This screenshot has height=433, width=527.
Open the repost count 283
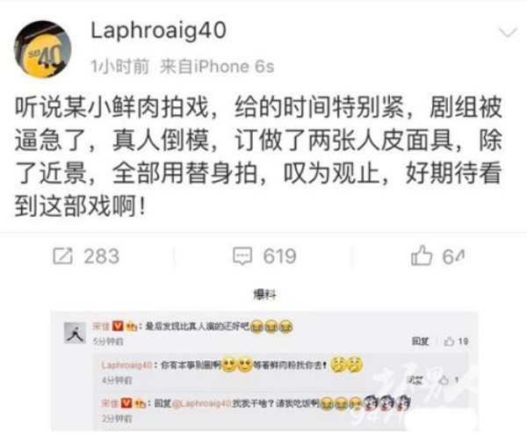point(102,256)
